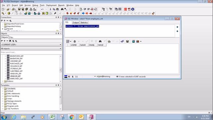Click the Find binoculars icon in main toolbar
The width and height of the screenshot is (213, 120).
click(x=62, y=9)
